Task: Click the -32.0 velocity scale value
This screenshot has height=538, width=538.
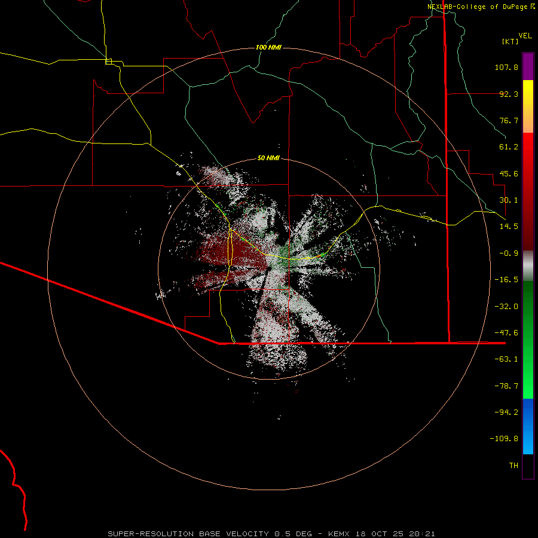Action: coord(506,307)
